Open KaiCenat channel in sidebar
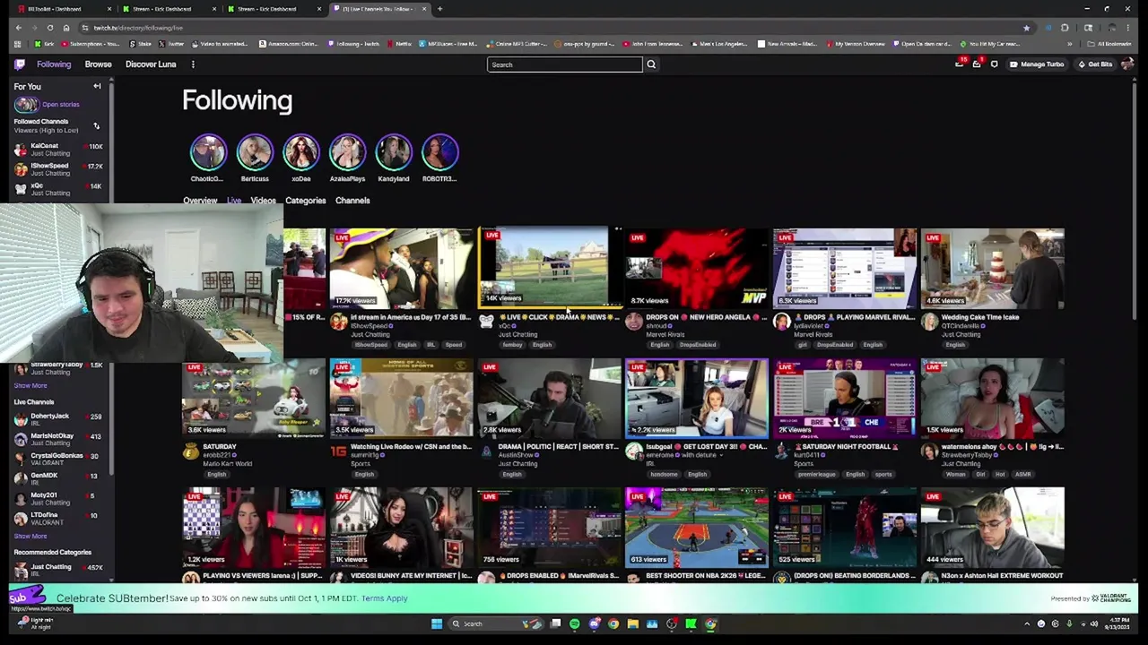Viewport: 1148px width, 645px height. click(59, 150)
